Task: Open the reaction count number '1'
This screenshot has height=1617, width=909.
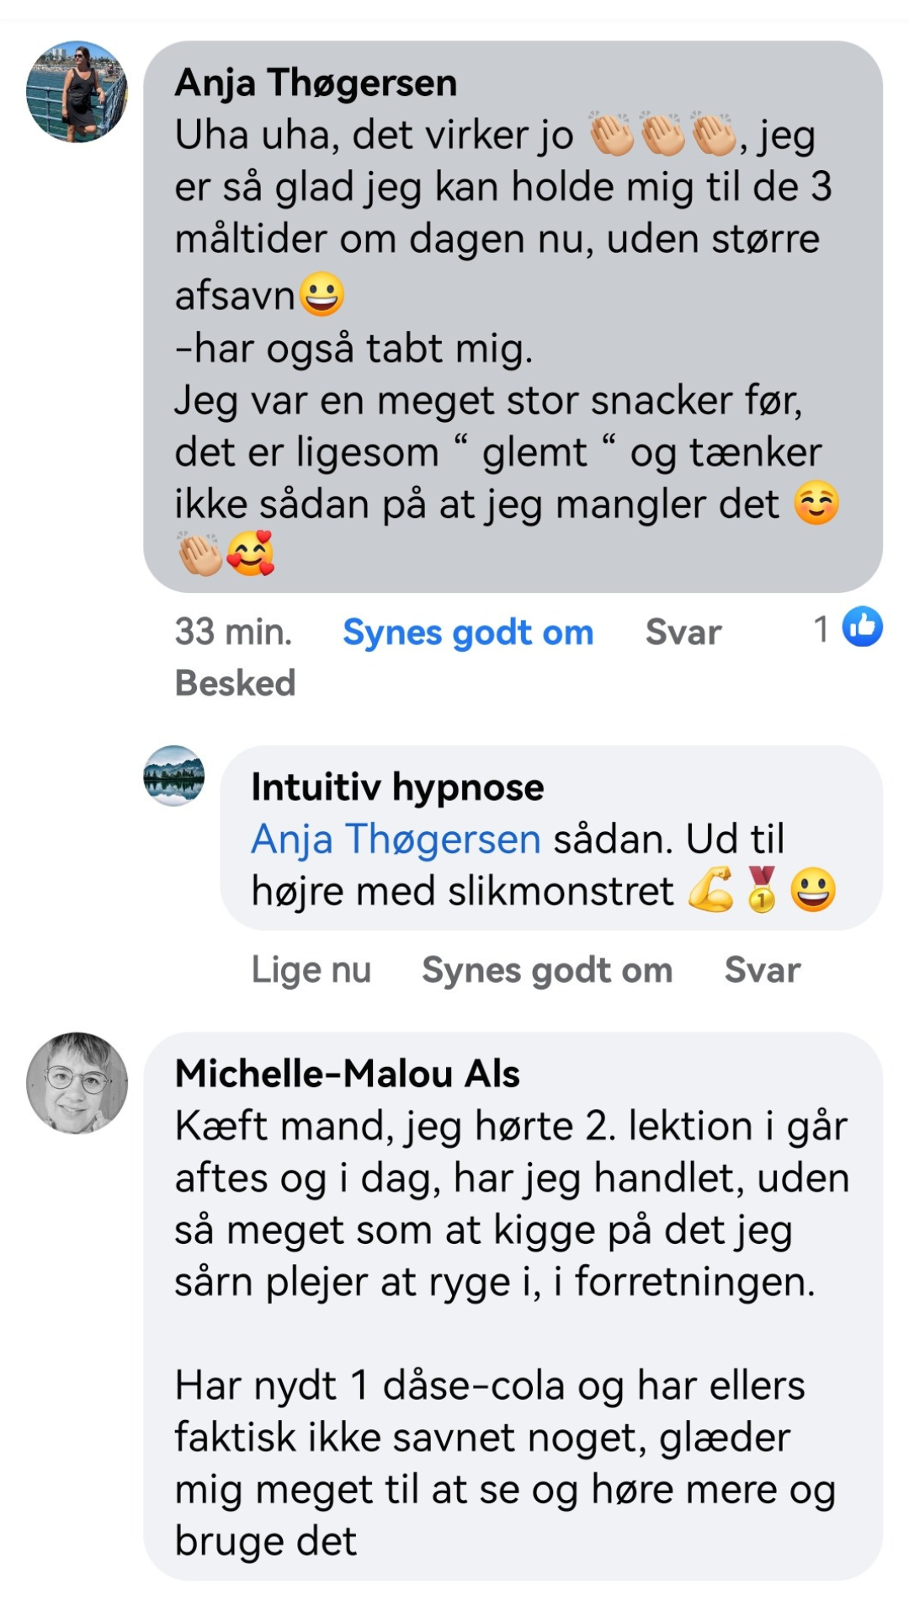Action: (821, 629)
